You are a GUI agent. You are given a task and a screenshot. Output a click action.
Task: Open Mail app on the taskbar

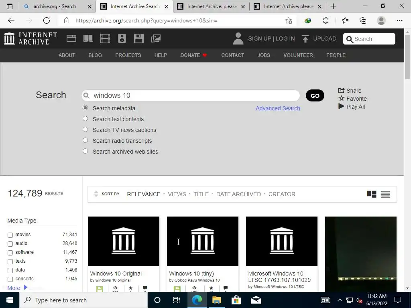[256, 300]
